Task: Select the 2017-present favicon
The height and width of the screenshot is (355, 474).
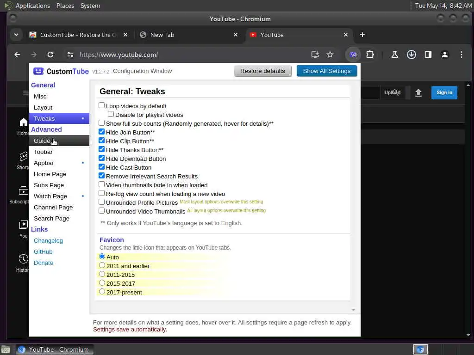Action: [102, 292]
